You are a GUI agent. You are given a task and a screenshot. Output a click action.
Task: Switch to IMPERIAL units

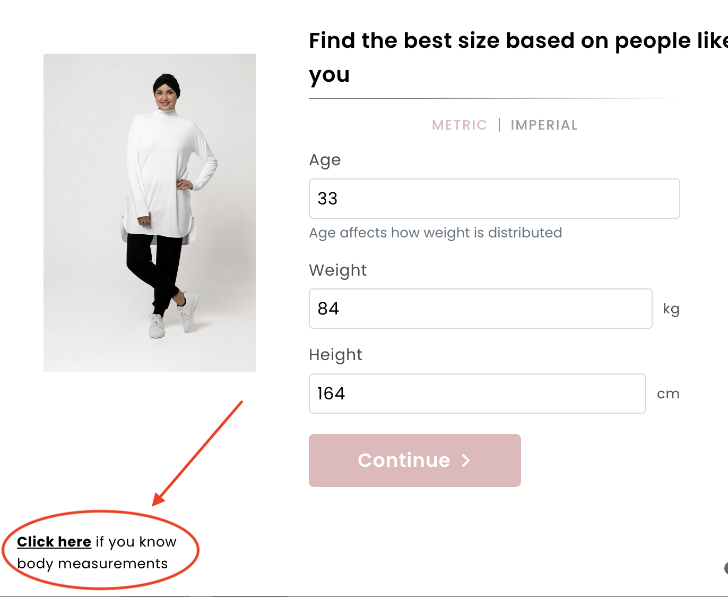(544, 125)
